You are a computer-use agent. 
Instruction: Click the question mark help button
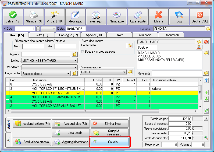click(206, 119)
